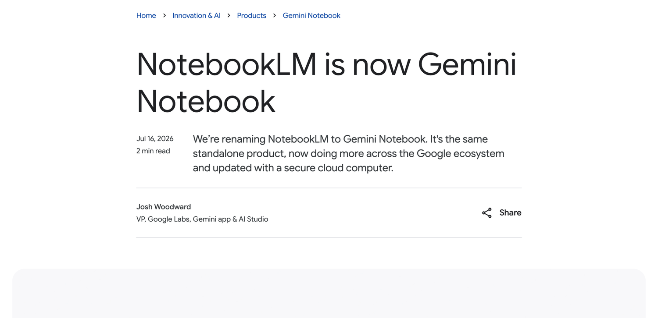The height and width of the screenshot is (318, 658).
Task: Open the Home breadcrumb link
Action: [146, 15]
